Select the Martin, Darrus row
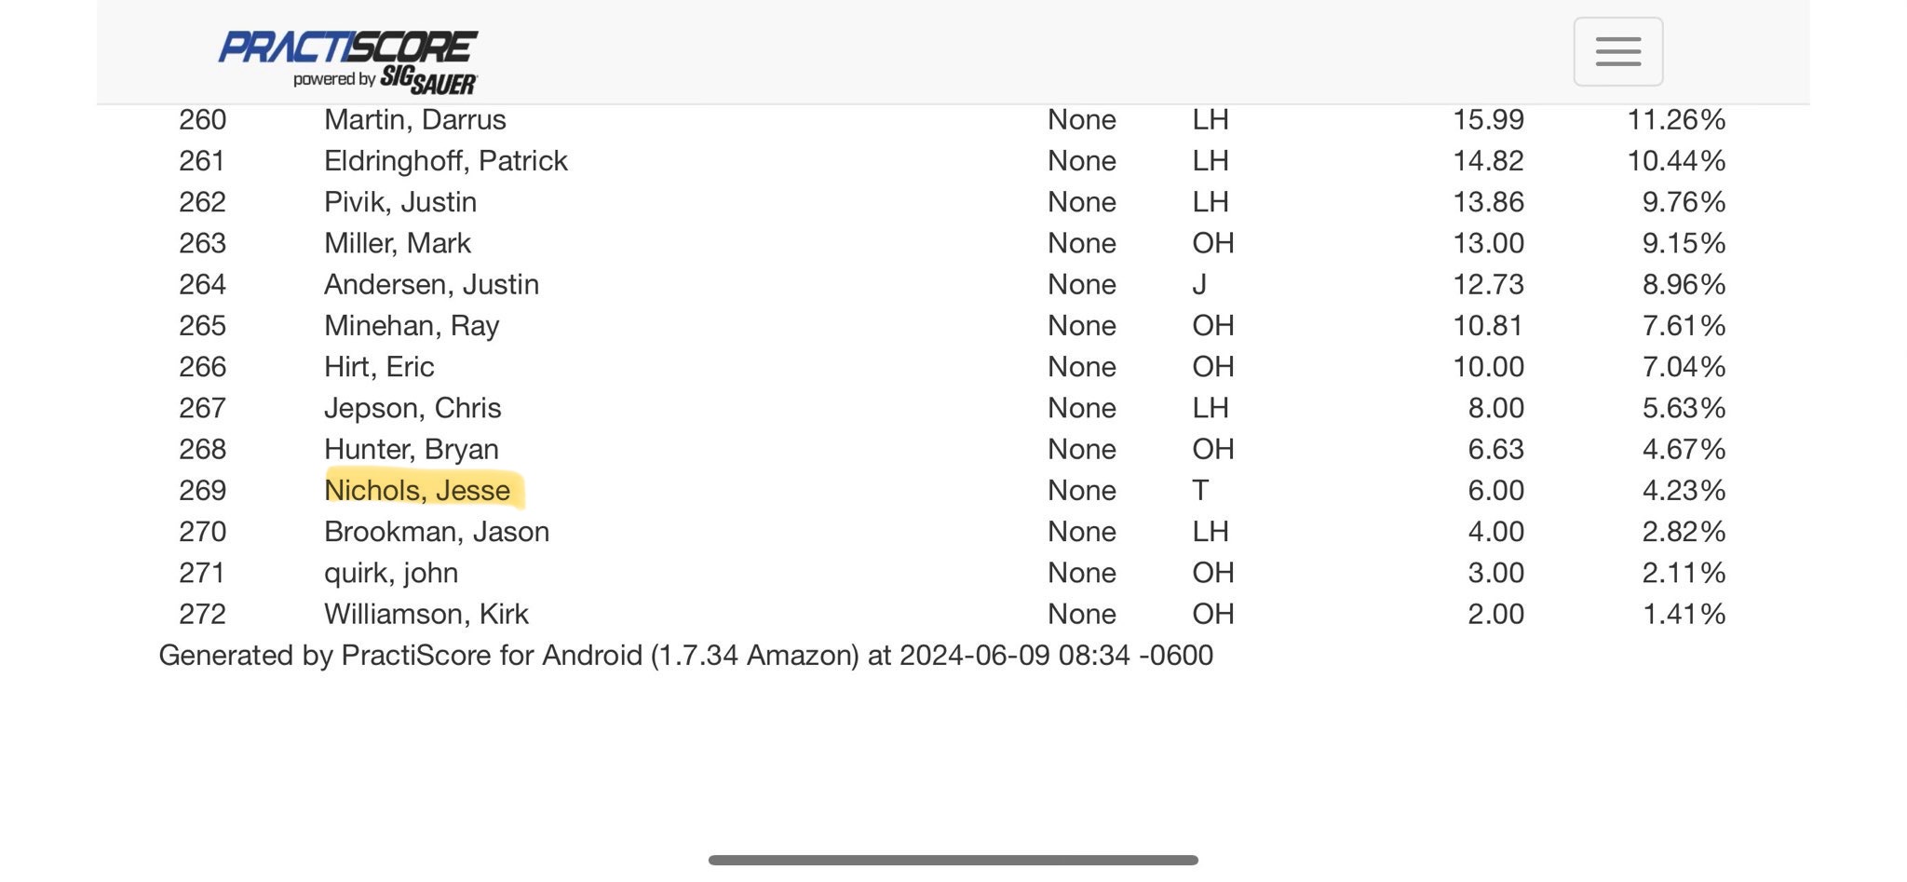The width and height of the screenshot is (1907, 882). [x=952, y=119]
